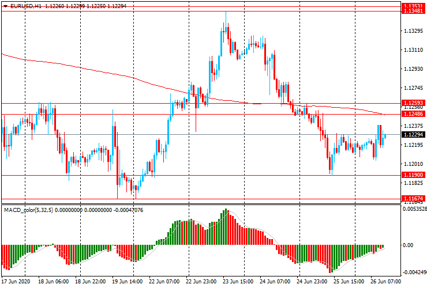Click the 1.12375 price scale value
The image size is (427, 288).
[x=413, y=126]
